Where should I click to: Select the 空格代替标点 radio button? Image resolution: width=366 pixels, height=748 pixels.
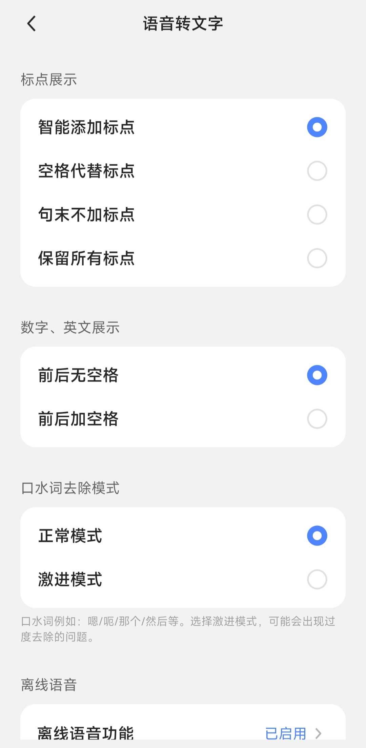coord(317,171)
